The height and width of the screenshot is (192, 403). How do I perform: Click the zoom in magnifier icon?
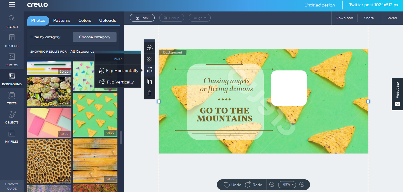[x=302, y=185]
